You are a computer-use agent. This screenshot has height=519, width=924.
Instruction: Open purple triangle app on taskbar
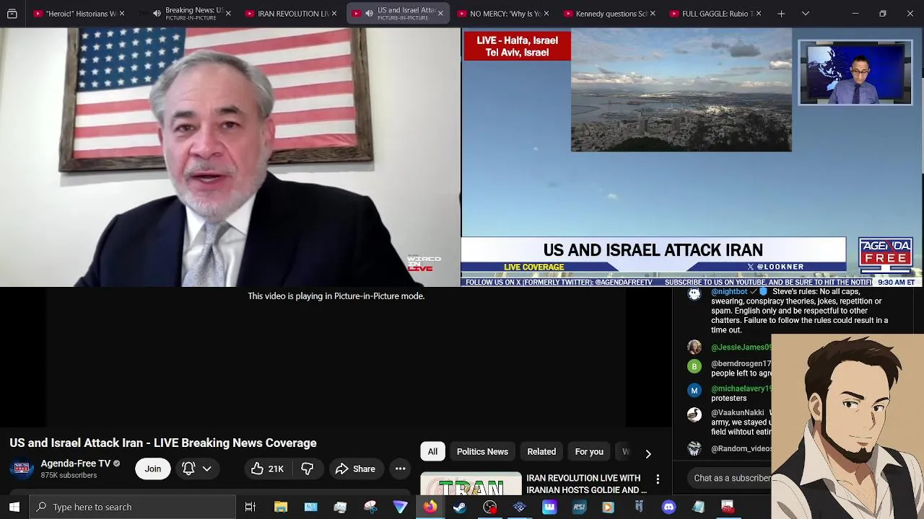tap(400, 507)
